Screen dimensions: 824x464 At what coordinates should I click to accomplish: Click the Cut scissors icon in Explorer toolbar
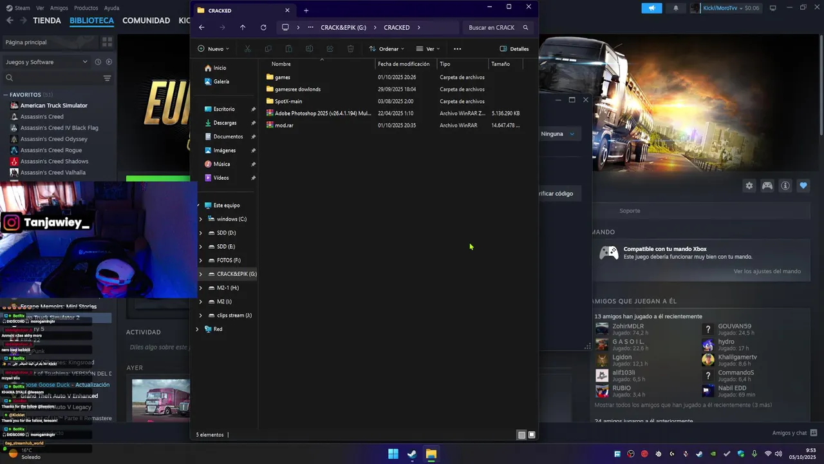pos(247,49)
